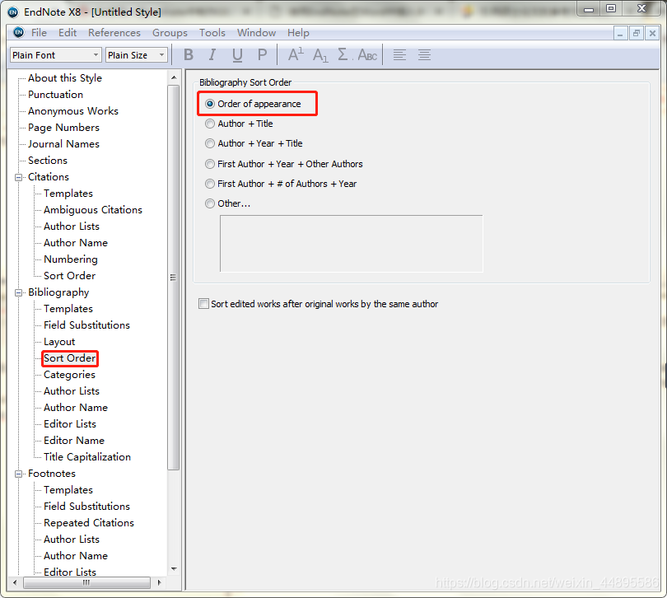This screenshot has height=598, width=667.
Task: Click the tree horizontal scrollbar thumb
Action: [86, 582]
